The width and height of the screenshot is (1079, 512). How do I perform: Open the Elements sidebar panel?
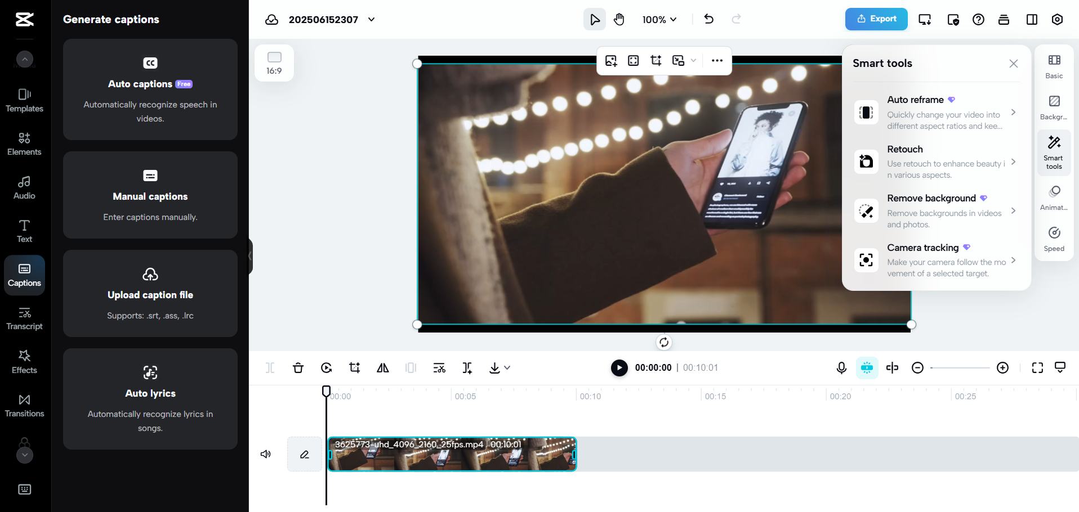tap(24, 144)
